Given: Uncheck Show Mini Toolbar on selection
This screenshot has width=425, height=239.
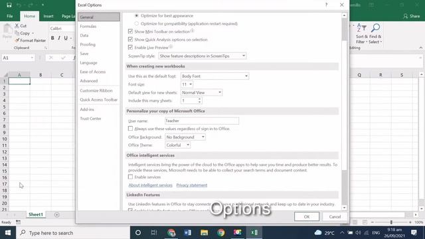Looking at the screenshot, I should click(x=130, y=31).
